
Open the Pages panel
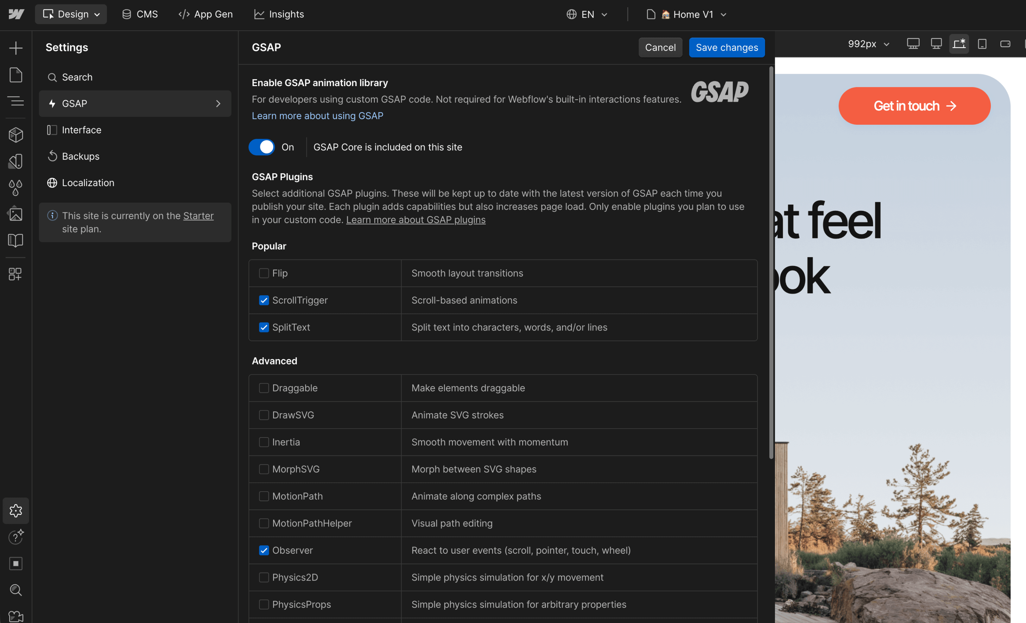tap(16, 75)
